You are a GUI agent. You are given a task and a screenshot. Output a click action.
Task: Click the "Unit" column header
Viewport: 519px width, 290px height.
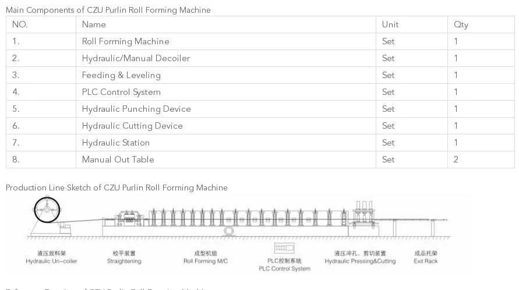(x=390, y=24)
